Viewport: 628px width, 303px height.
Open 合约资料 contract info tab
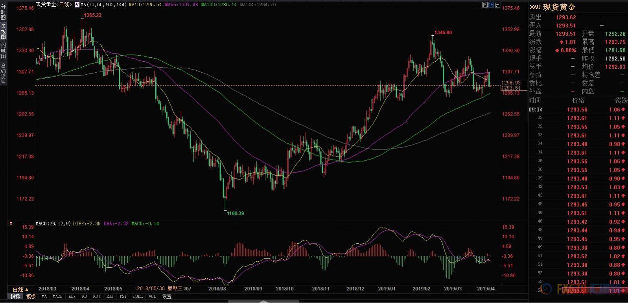coord(4,74)
